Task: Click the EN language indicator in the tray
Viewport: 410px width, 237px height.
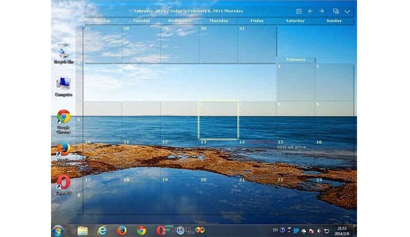Action: (x=275, y=230)
